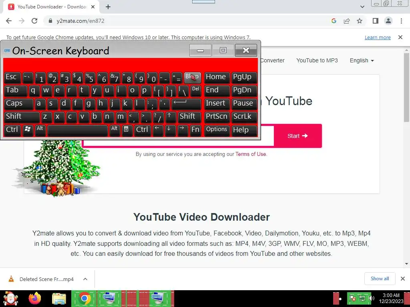The height and width of the screenshot is (307, 410).
Task: Toggle the right Shift key on keyboard
Action: [189, 117]
